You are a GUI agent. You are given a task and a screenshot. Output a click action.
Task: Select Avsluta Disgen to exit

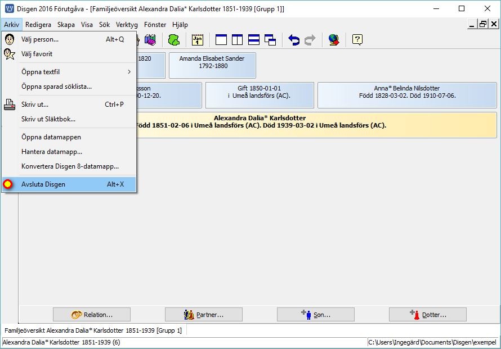tap(69, 184)
